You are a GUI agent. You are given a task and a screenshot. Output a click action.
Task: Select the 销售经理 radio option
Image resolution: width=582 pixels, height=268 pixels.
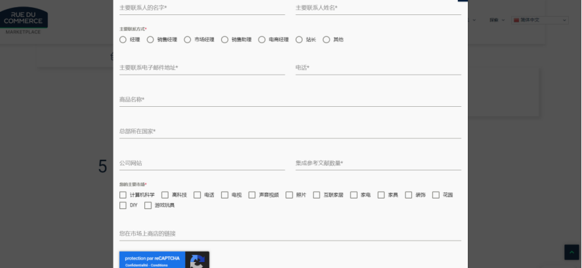150,40
